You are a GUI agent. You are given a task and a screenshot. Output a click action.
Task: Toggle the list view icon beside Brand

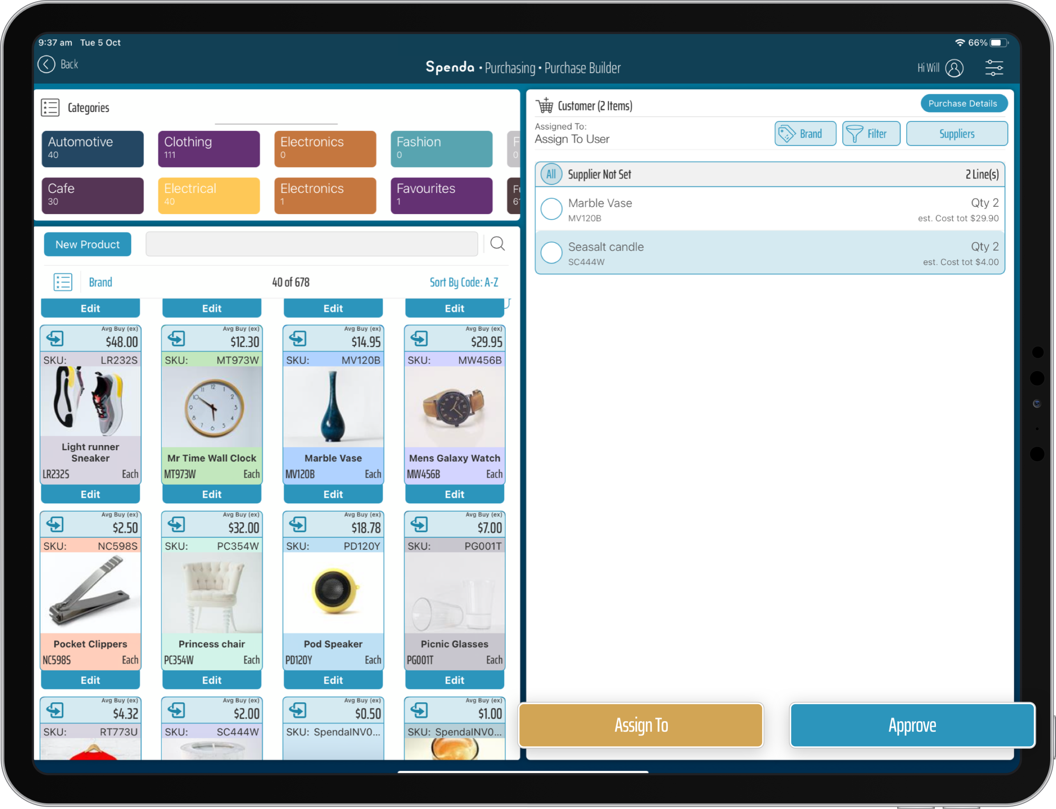tap(63, 282)
